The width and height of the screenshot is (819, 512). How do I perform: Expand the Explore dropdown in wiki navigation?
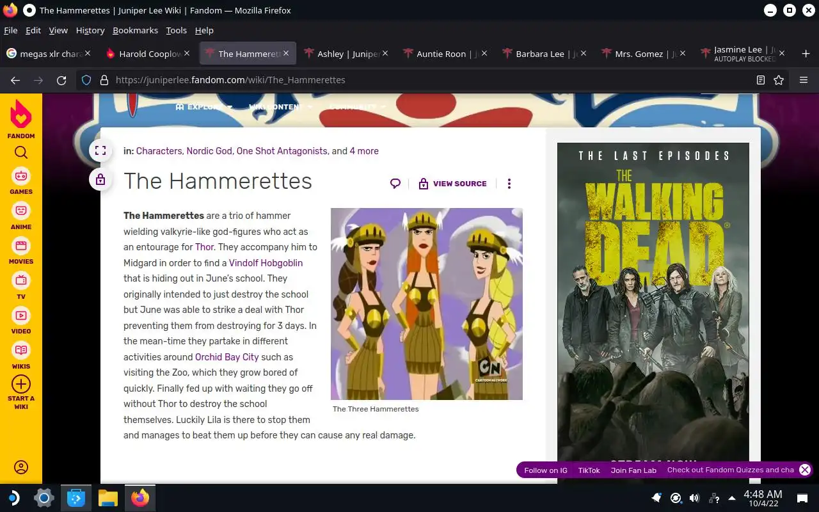[x=204, y=107]
